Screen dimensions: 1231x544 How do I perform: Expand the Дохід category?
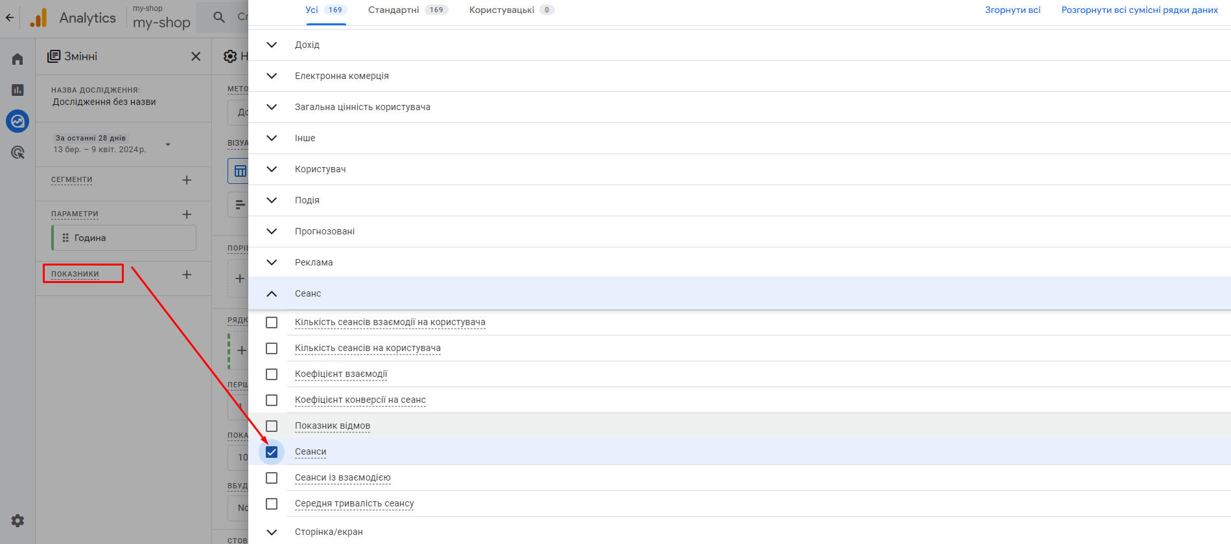pos(272,45)
